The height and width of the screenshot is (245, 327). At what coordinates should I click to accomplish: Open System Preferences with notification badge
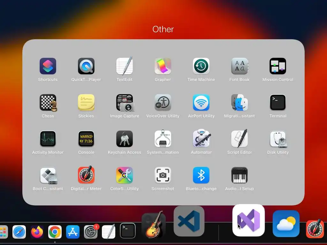[91, 232]
